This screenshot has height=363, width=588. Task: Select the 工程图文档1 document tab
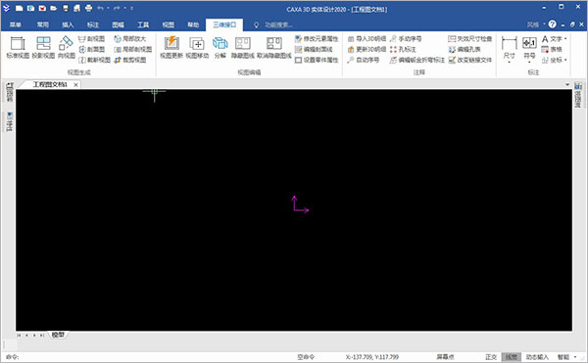coord(50,84)
